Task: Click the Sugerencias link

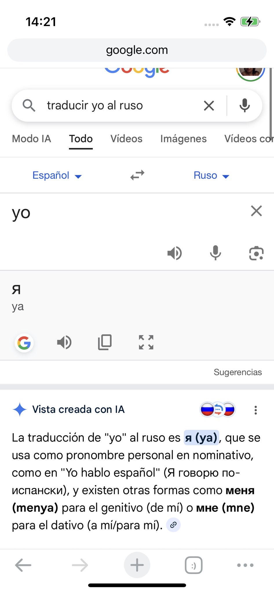Action: (238, 372)
